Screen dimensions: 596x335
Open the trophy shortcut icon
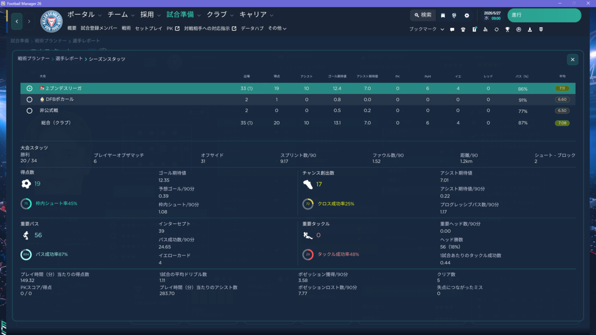[x=508, y=29]
